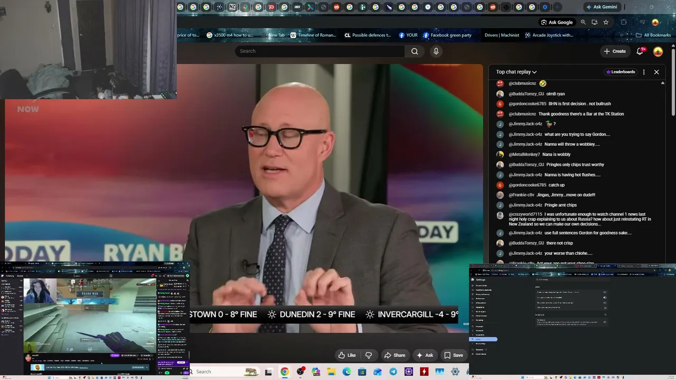Expand the hidden bookmarks overflow chevron
The width and height of the screenshot is (676, 380).
pos(622,35)
